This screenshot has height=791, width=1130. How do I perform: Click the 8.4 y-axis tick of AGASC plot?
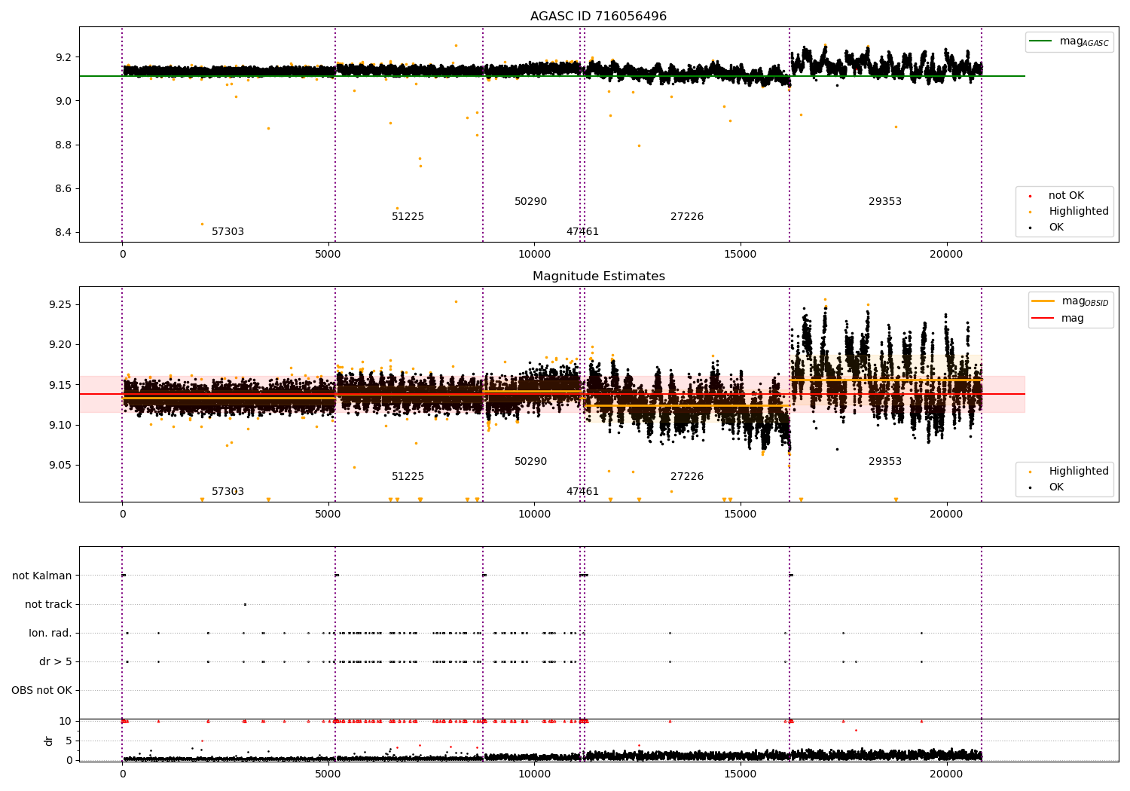(63, 232)
